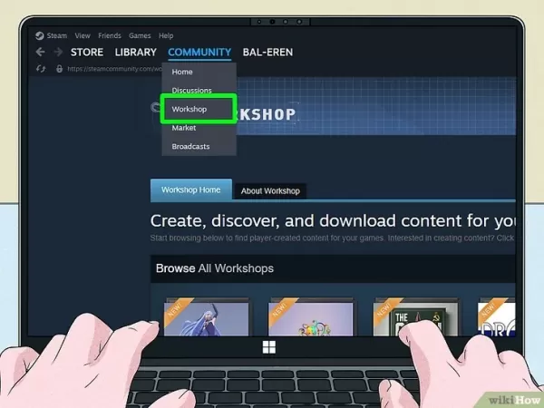The width and height of the screenshot is (544, 408).
Task: Go forward with the right arrow
Action: click(58, 52)
